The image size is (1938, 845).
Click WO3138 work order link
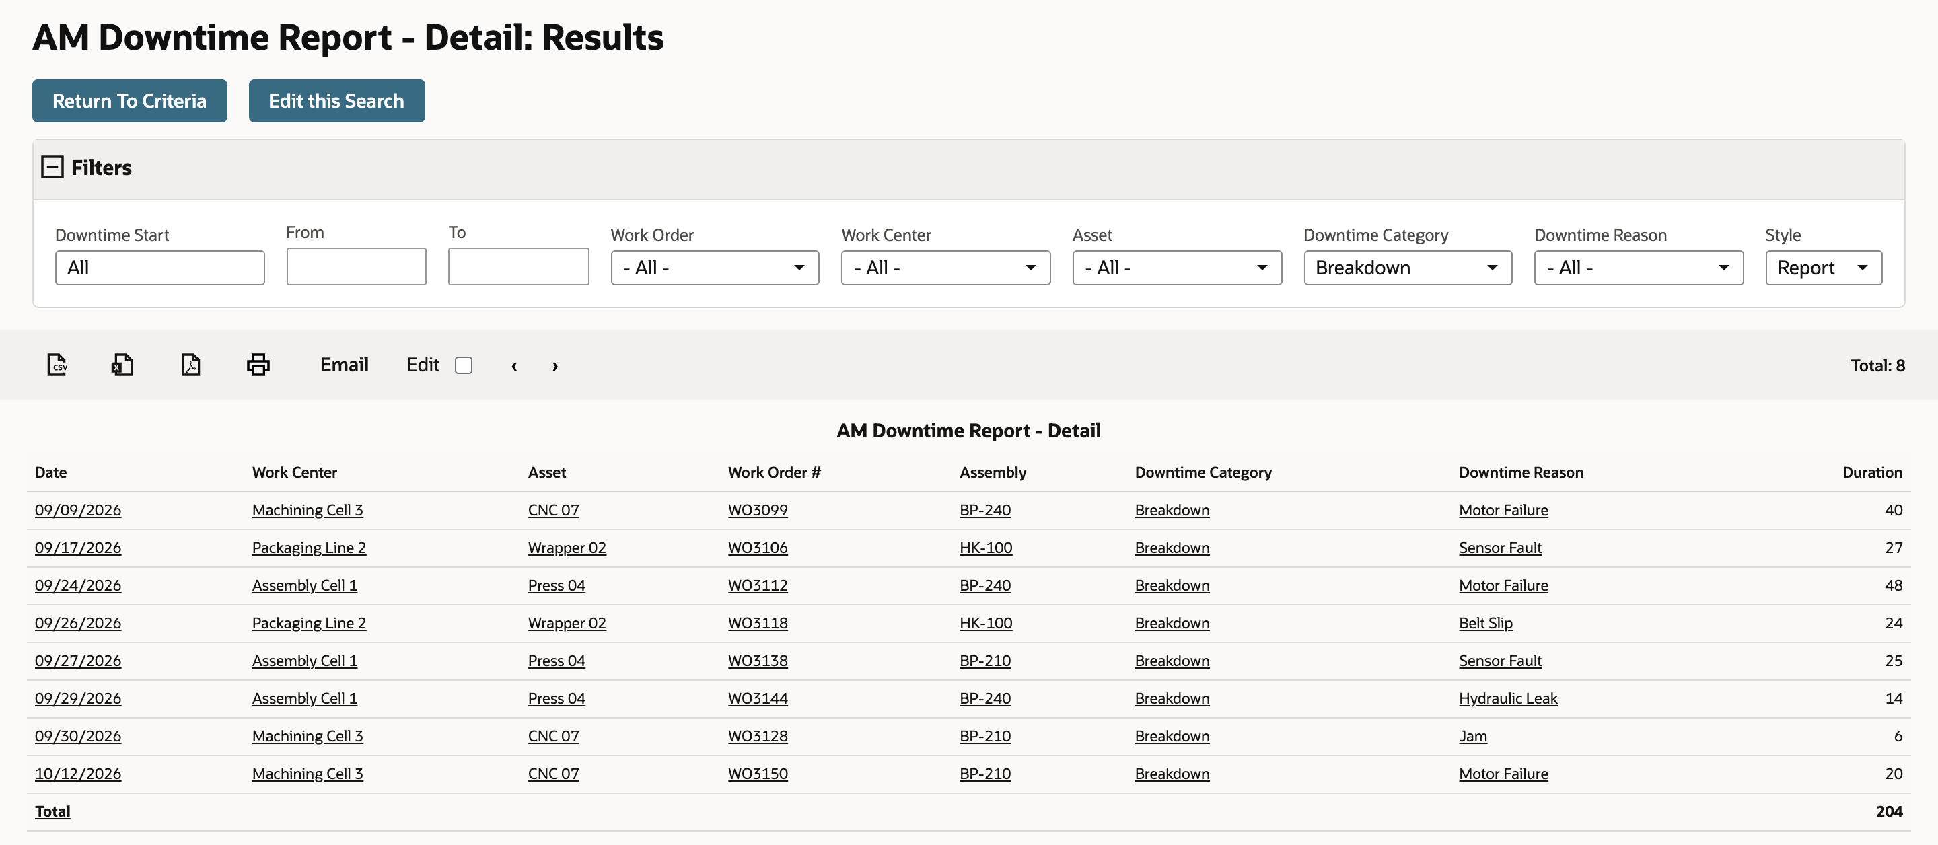pos(758,661)
